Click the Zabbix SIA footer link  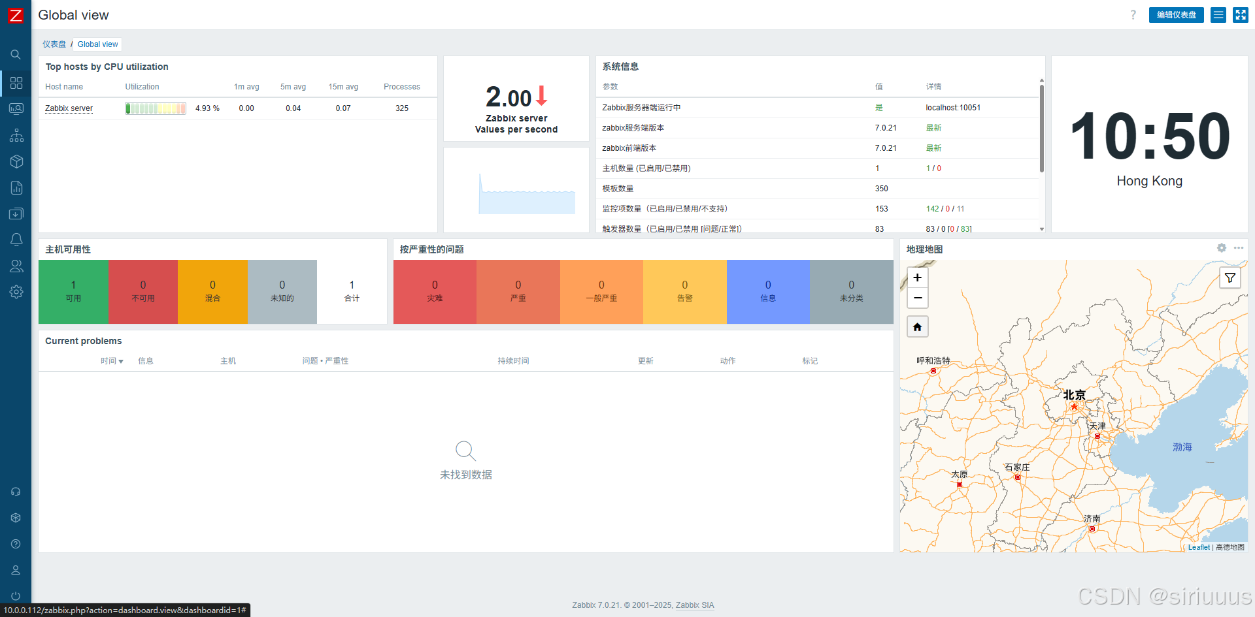pyautogui.click(x=695, y=605)
